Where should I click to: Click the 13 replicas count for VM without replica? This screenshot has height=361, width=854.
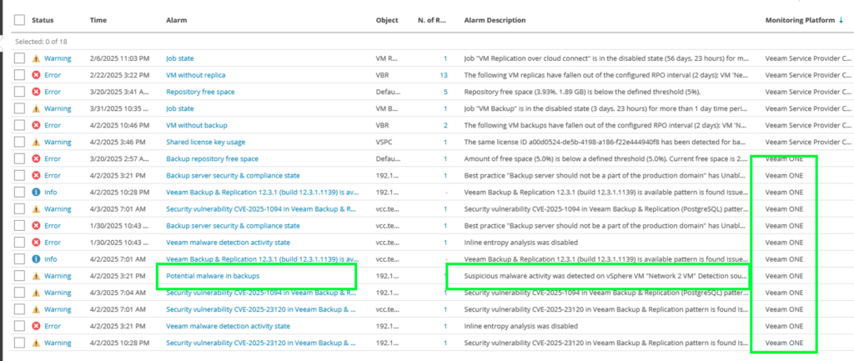pos(444,75)
